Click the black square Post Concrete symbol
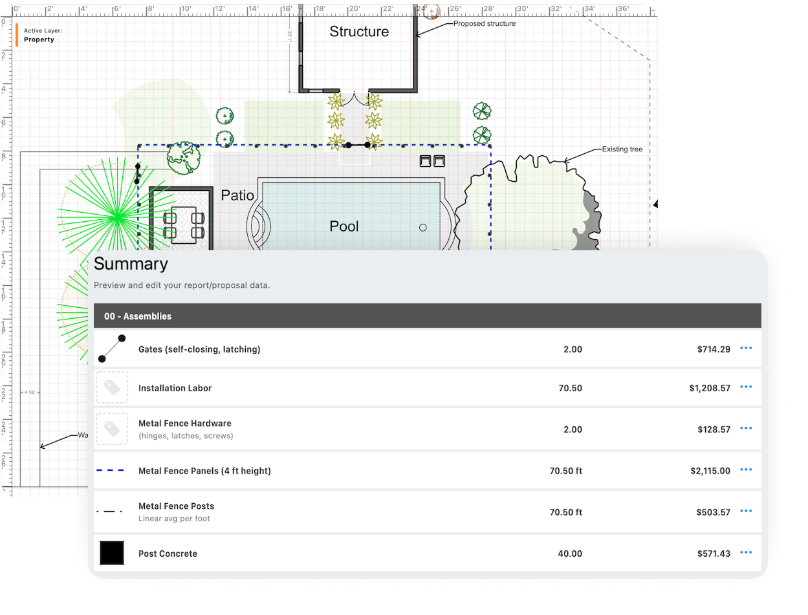 [112, 553]
